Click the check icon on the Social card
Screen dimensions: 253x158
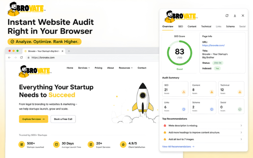pos(240,109)
